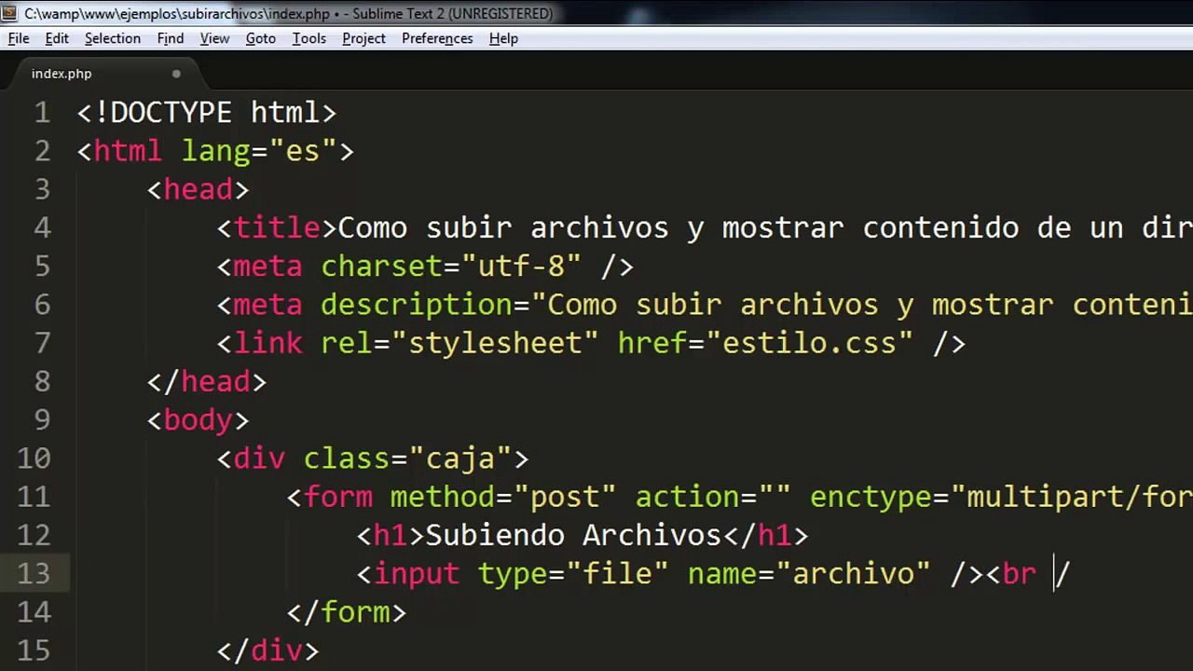
Task: Click the br tag on line 13
Action: click(1029, 574)
